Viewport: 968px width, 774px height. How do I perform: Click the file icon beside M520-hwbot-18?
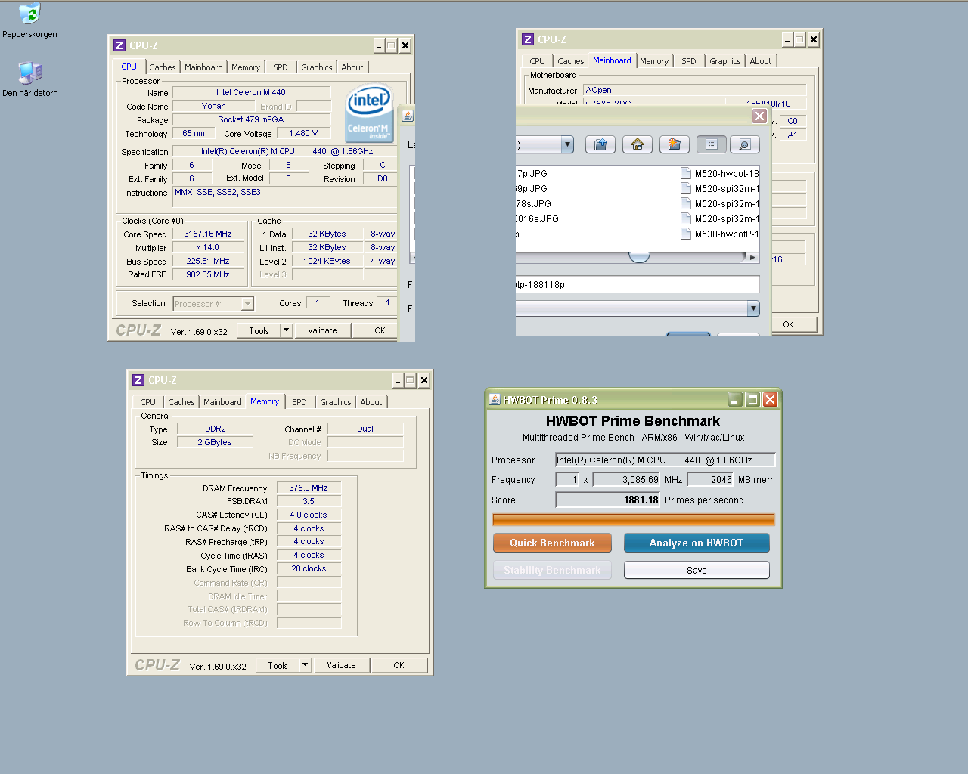click(686, 173)
